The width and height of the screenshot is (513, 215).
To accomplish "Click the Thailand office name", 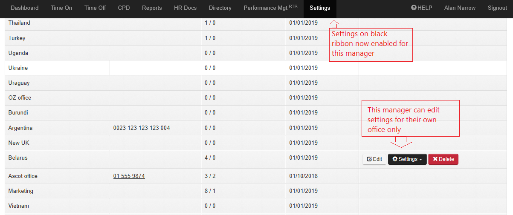I will (x=19, y=23).
